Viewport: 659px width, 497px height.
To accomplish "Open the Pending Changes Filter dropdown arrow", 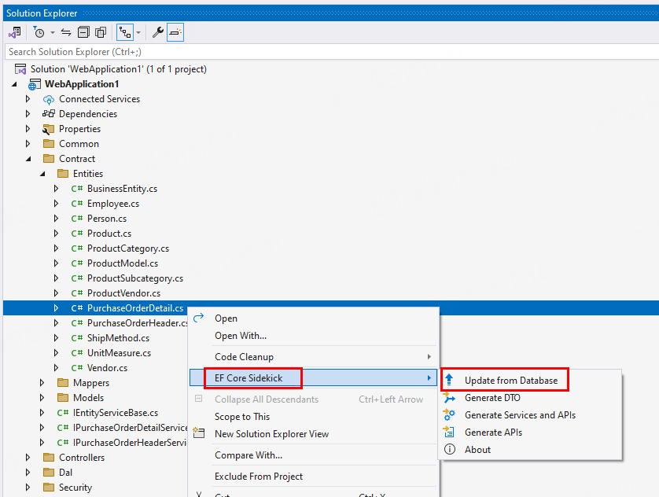I will click(x=53, y=32).
